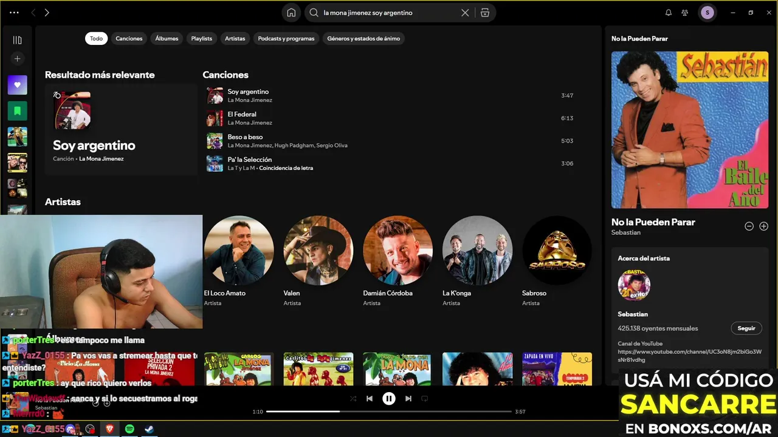Click the Sergio Oliva artist link

[332, 146]
